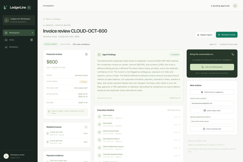Click the Calculate Duplicate Risk status icon

(99, 155)
